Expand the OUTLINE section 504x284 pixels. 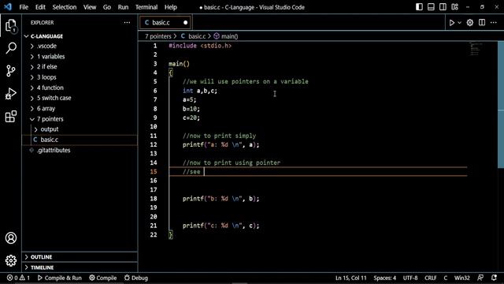click(80, 257)
